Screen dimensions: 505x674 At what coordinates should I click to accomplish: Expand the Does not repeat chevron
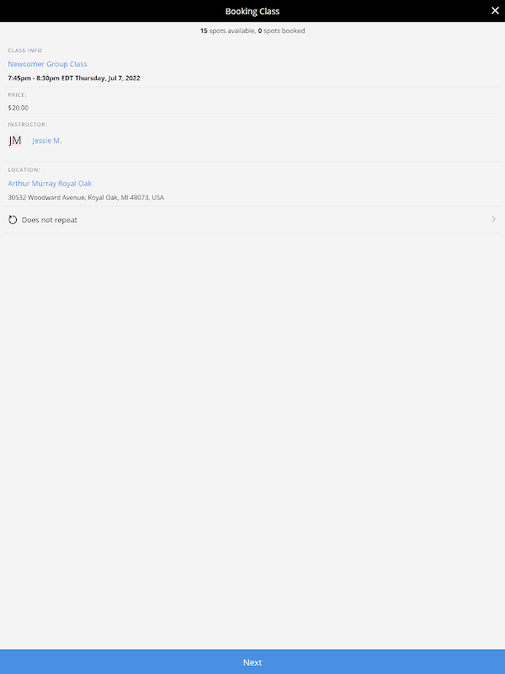click(493, 219)
